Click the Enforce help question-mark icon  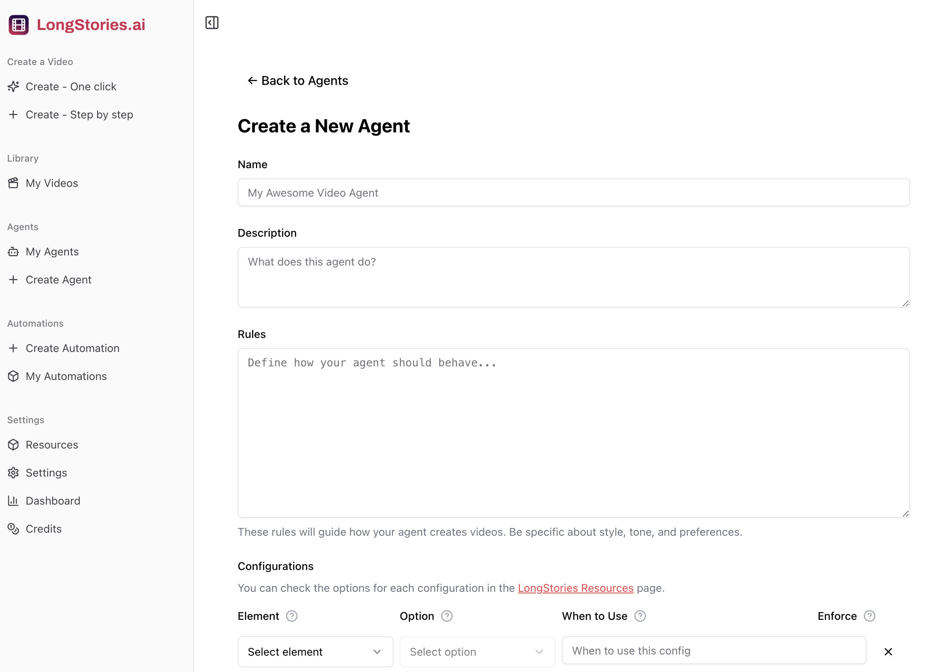tap(869, 616)
